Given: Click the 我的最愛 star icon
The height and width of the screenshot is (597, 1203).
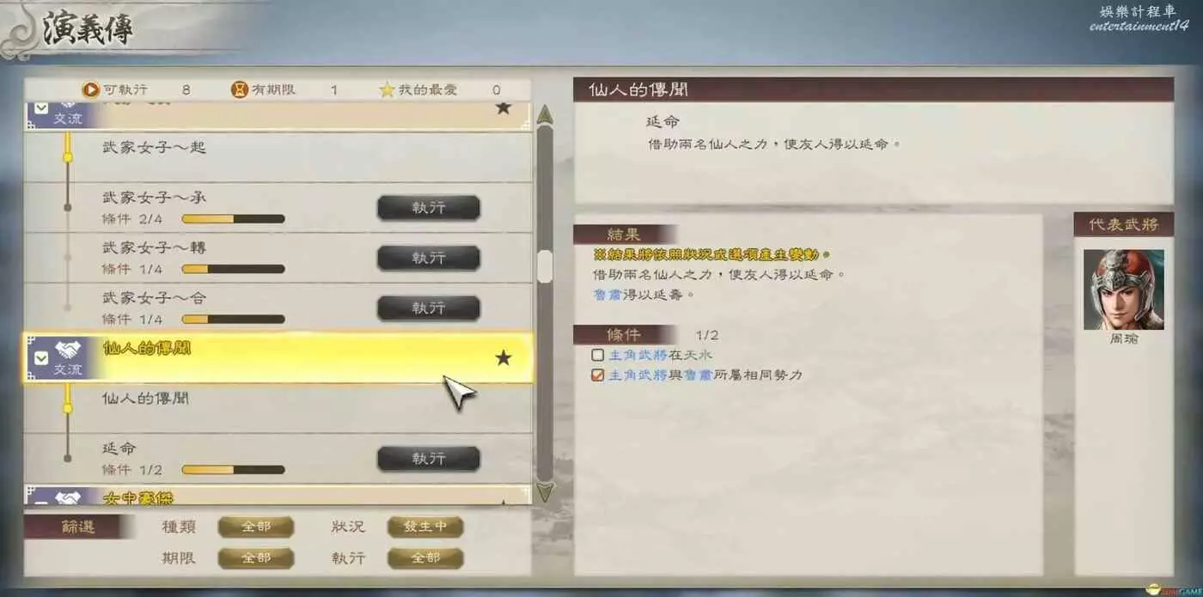Looking at the screenshot, I should pyautogui.click(x=387, y=89).
